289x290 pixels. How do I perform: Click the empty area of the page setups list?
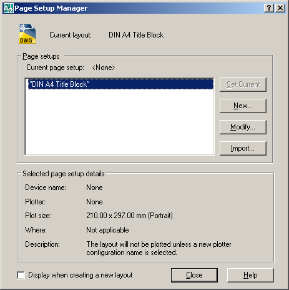coord(120,122)
